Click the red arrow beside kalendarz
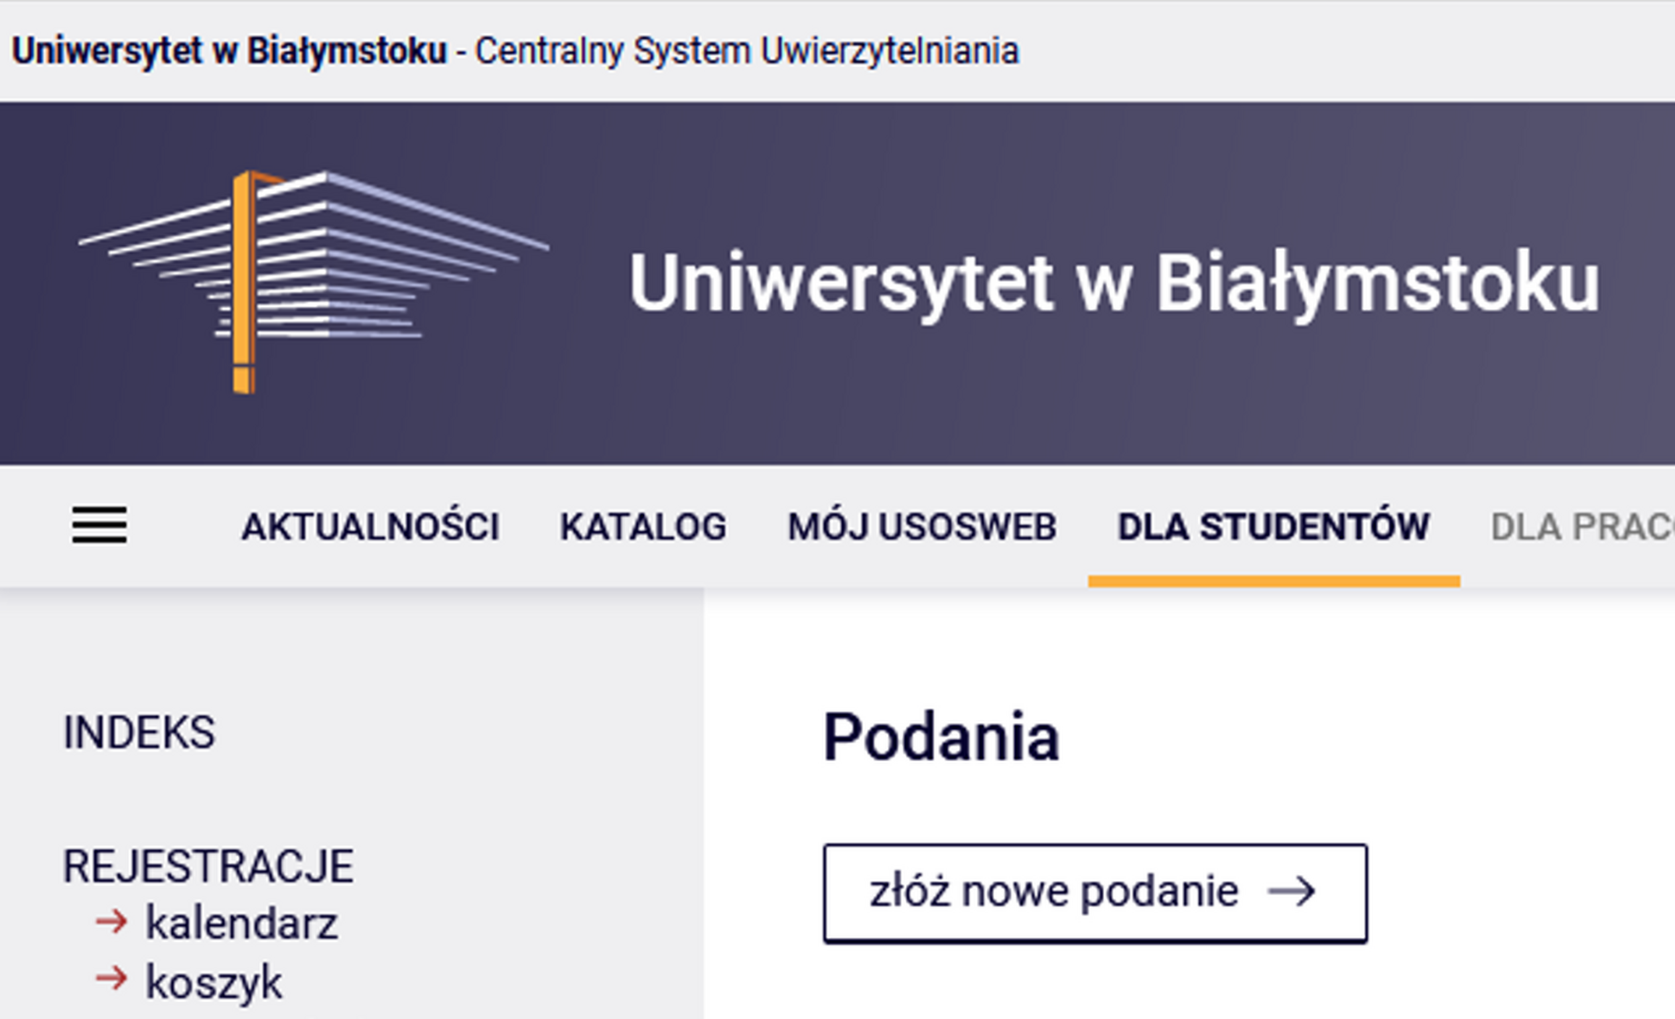The height and width of the screenshot is (1019, 1675). pyautogui.click(x=111, y=922)
